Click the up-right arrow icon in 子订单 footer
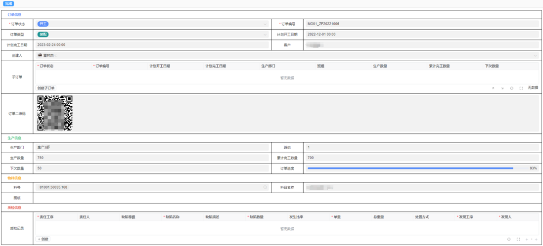543x246 pixels. [x=493, y=88]
